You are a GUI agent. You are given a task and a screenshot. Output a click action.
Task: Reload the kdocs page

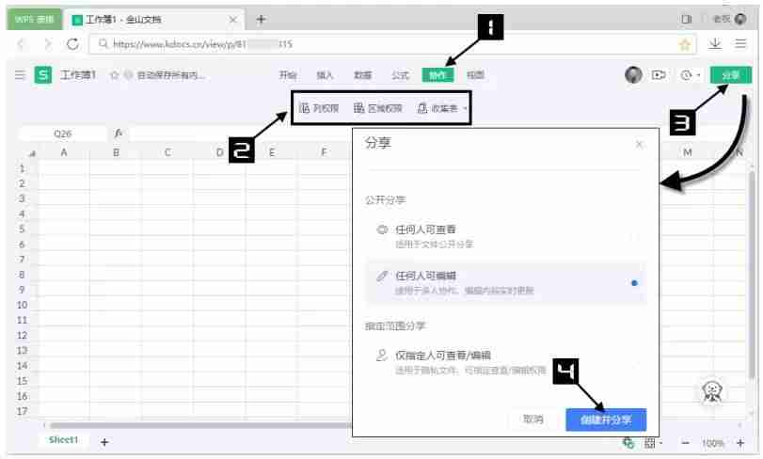[x=73, y=44]
